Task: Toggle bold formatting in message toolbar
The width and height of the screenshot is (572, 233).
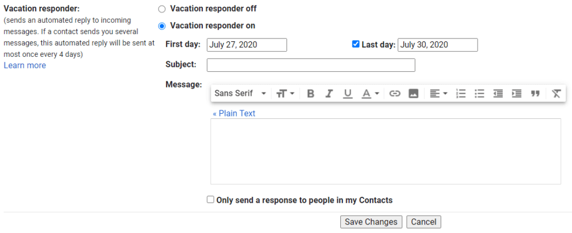Action: pyautogui.click(x=311, y=94)
